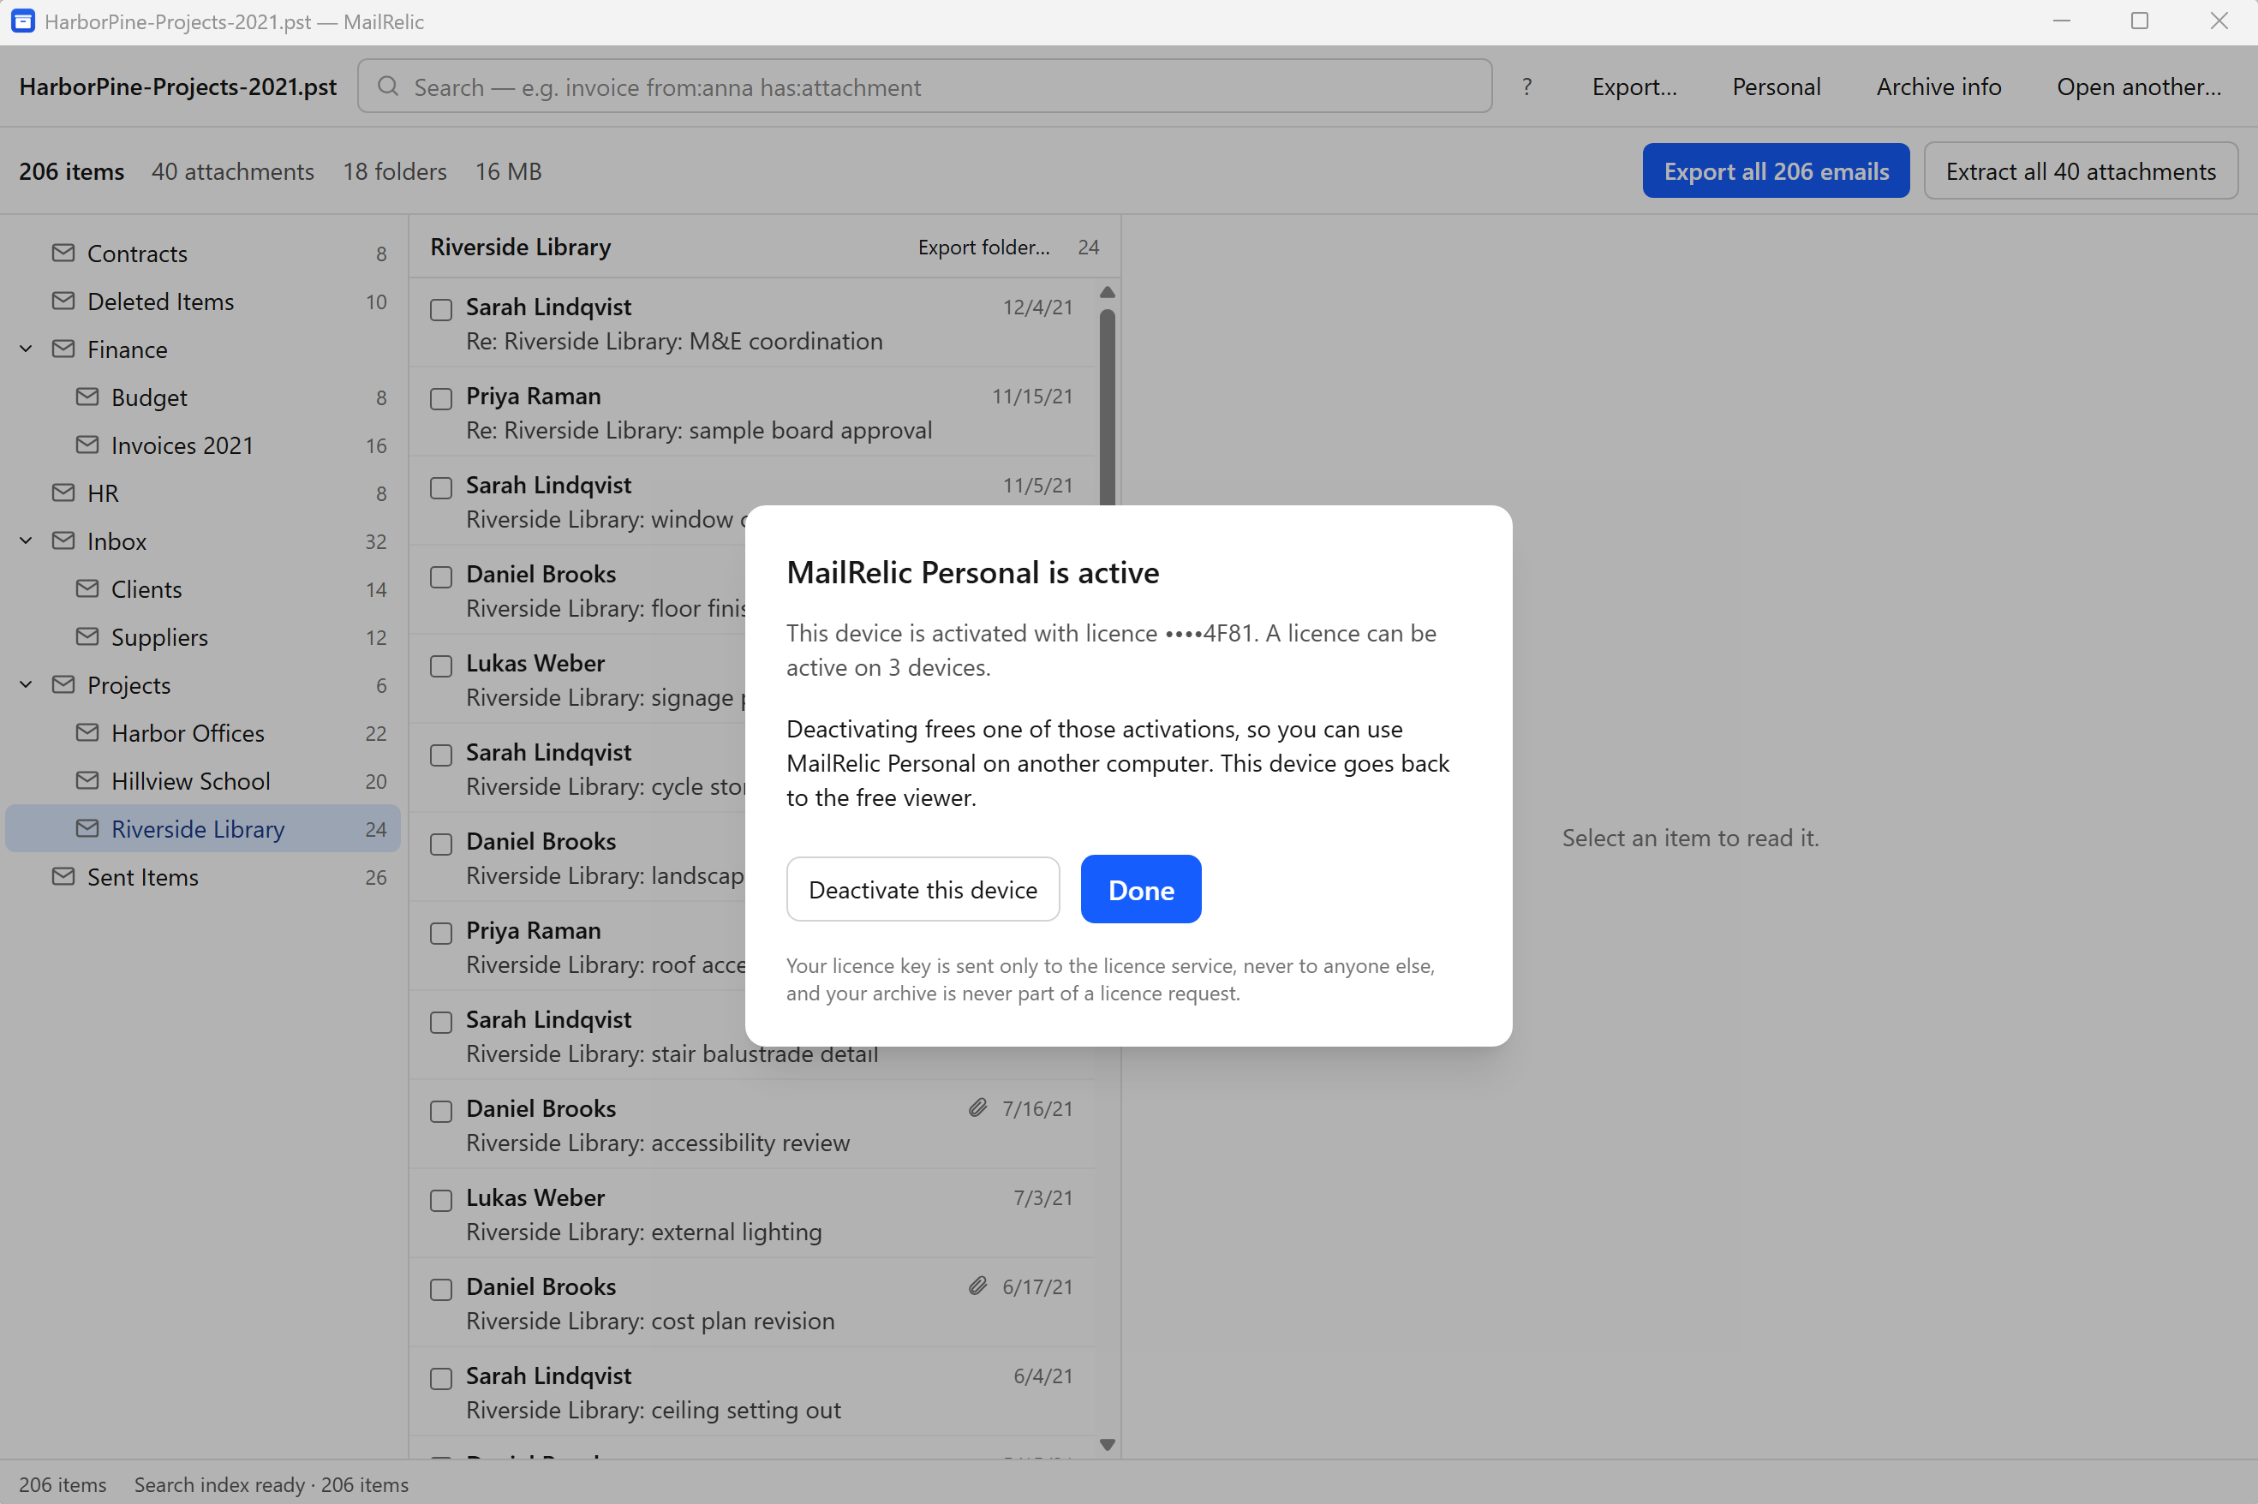This screenshot has width=2258, height=1504.
Task: Collapse the Projects folder chevron
Action: [26, 685]
